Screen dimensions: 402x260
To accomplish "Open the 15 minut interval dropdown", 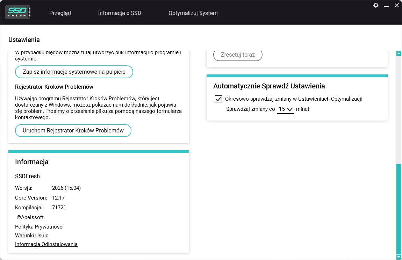I will [286, 109].
